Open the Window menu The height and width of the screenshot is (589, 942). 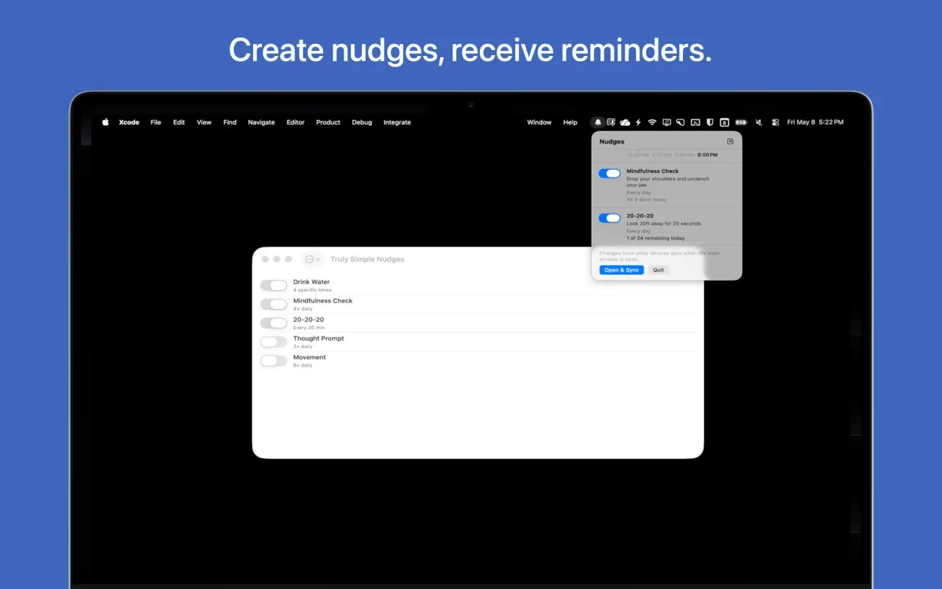tap(539, 122)
